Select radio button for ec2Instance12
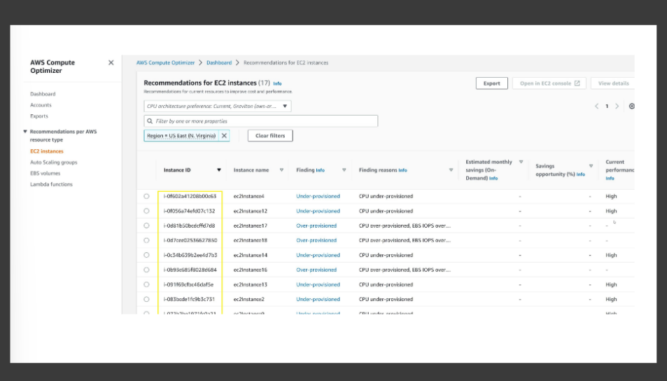The height and width of the screenshot is (381, 667). tap(146, 211)
